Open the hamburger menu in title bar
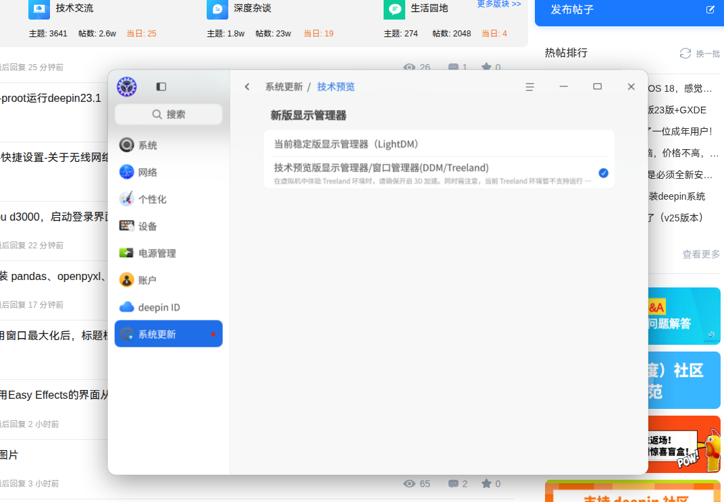This screenshot has width=724, height=502. pyautogui.click(x=529, y=87)
